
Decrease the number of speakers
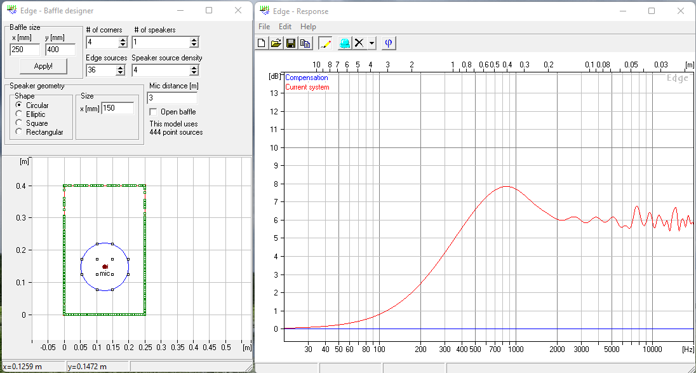(194, 45)
